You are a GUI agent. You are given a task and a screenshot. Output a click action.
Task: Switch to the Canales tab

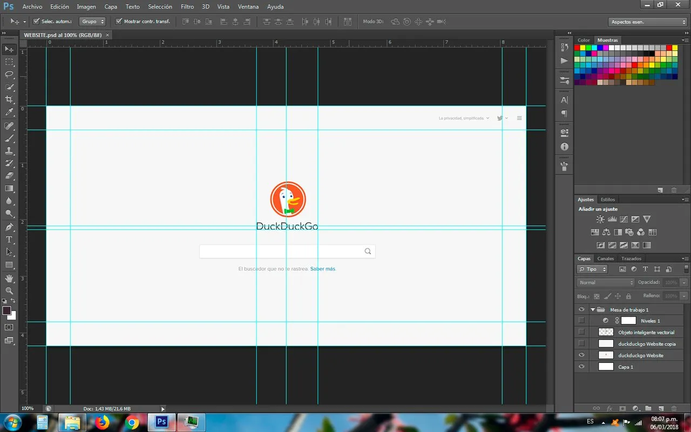click(x=606, y=259)
